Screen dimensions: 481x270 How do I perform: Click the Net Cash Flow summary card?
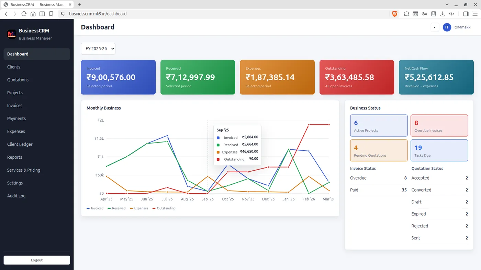(436, 77)
